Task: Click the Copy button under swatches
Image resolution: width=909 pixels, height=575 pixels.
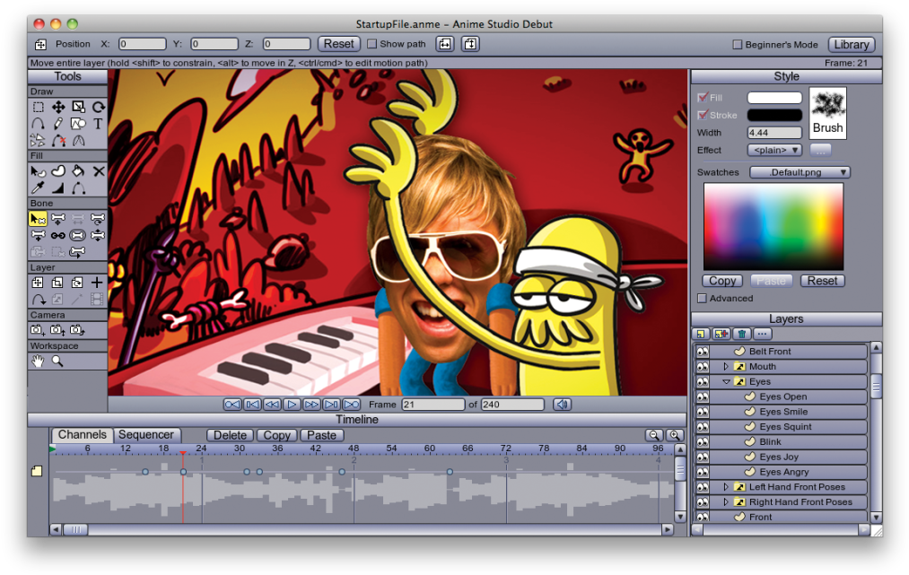Action: [722, 281]
